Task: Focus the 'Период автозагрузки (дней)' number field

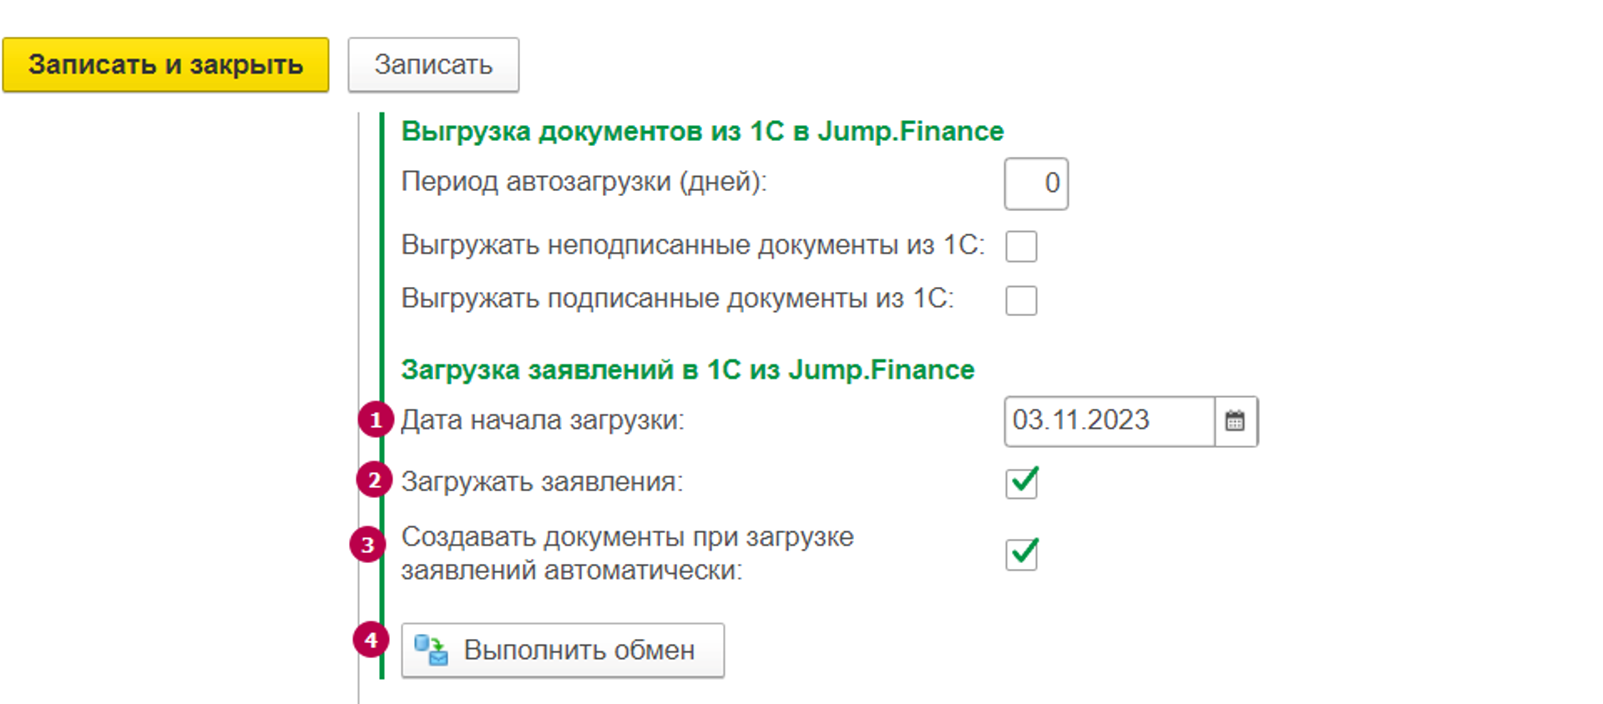Action: pyautogui.click(x=1036, y=184)
